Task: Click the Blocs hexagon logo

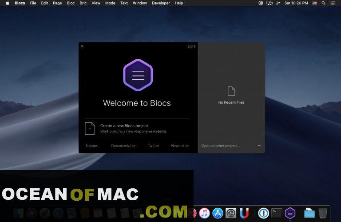Action: (138, 75)
